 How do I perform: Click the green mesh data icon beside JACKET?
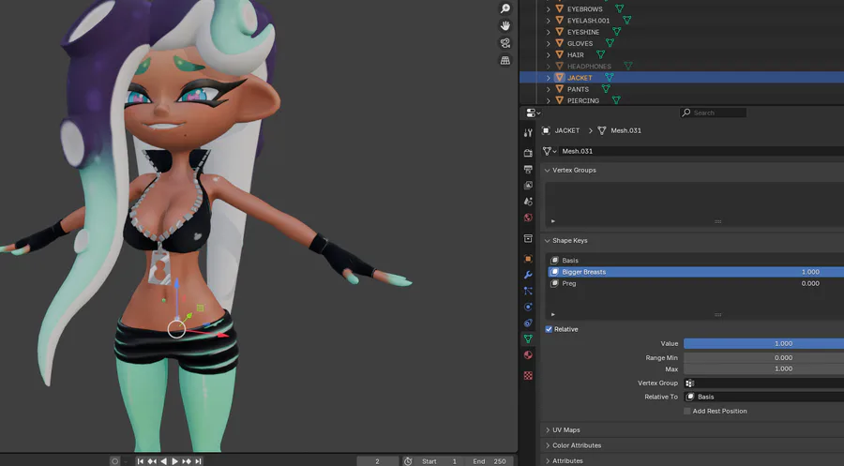[609, 78]
